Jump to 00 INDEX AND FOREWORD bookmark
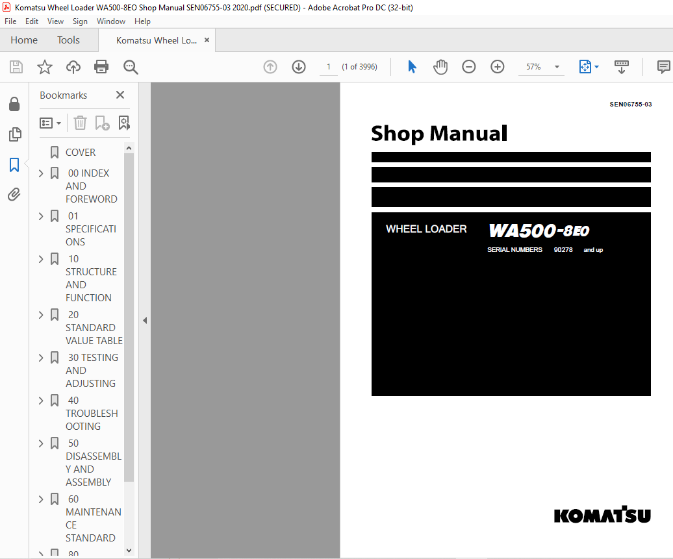This screenshot has width=673, height=559. pyautogui.click(x=91, y=186)
